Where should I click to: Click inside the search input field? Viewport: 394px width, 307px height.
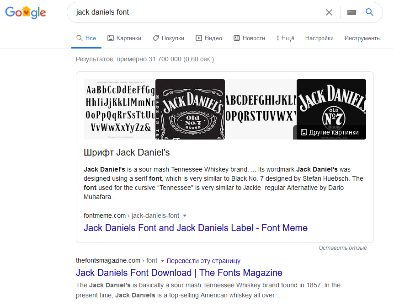[x=183, y=12]
